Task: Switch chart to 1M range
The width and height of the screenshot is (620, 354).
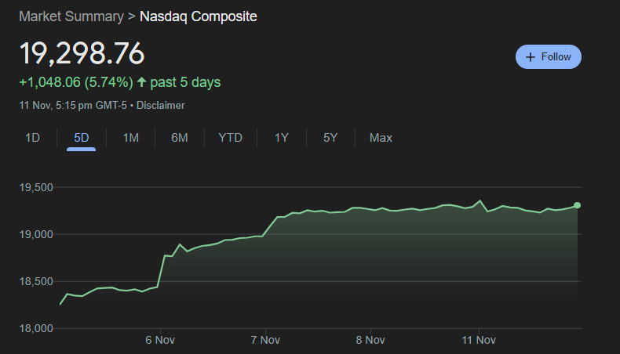Action: (130, 138)
